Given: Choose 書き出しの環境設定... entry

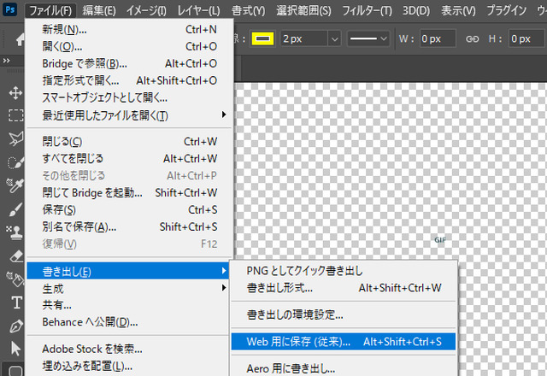Looking at the screenshot, I should pos(344,315).
